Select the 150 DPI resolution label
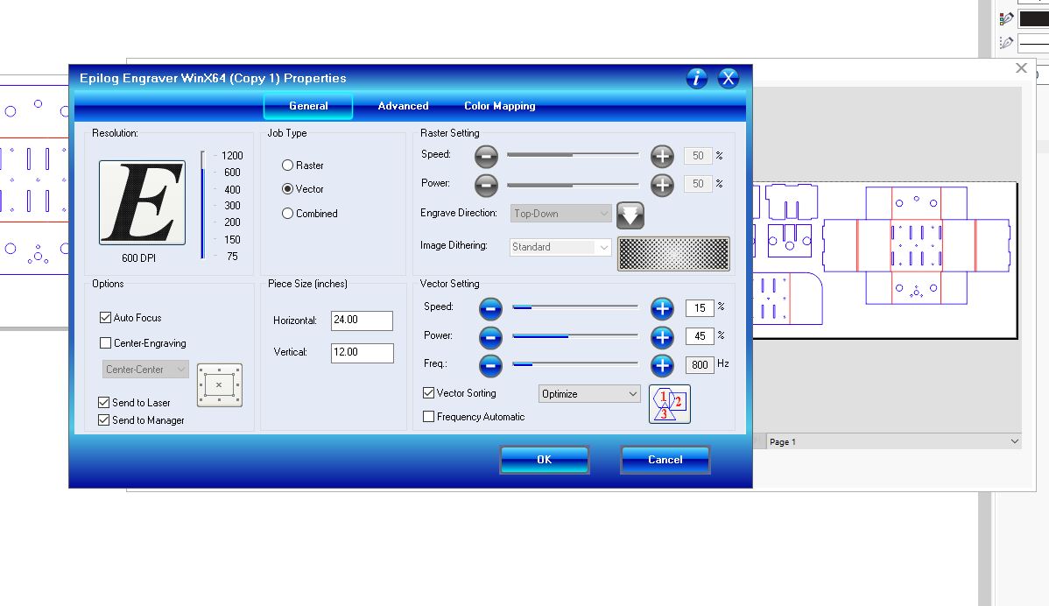 pos(232,239)
